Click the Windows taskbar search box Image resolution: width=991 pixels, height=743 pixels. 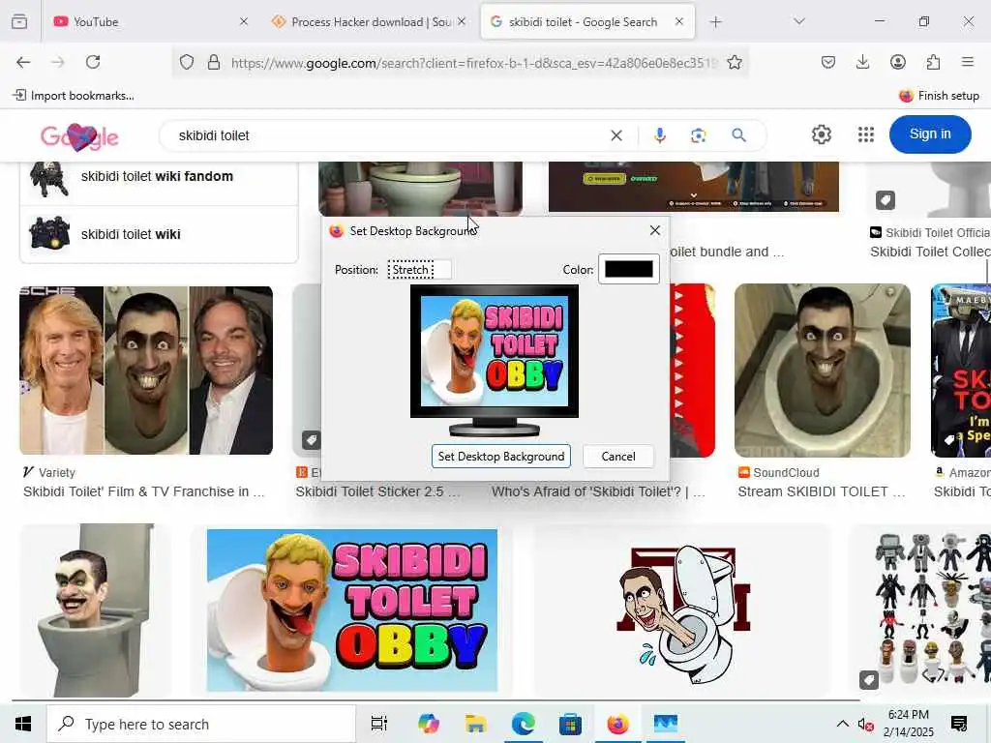pyautogui.click(x=201, y=724)
